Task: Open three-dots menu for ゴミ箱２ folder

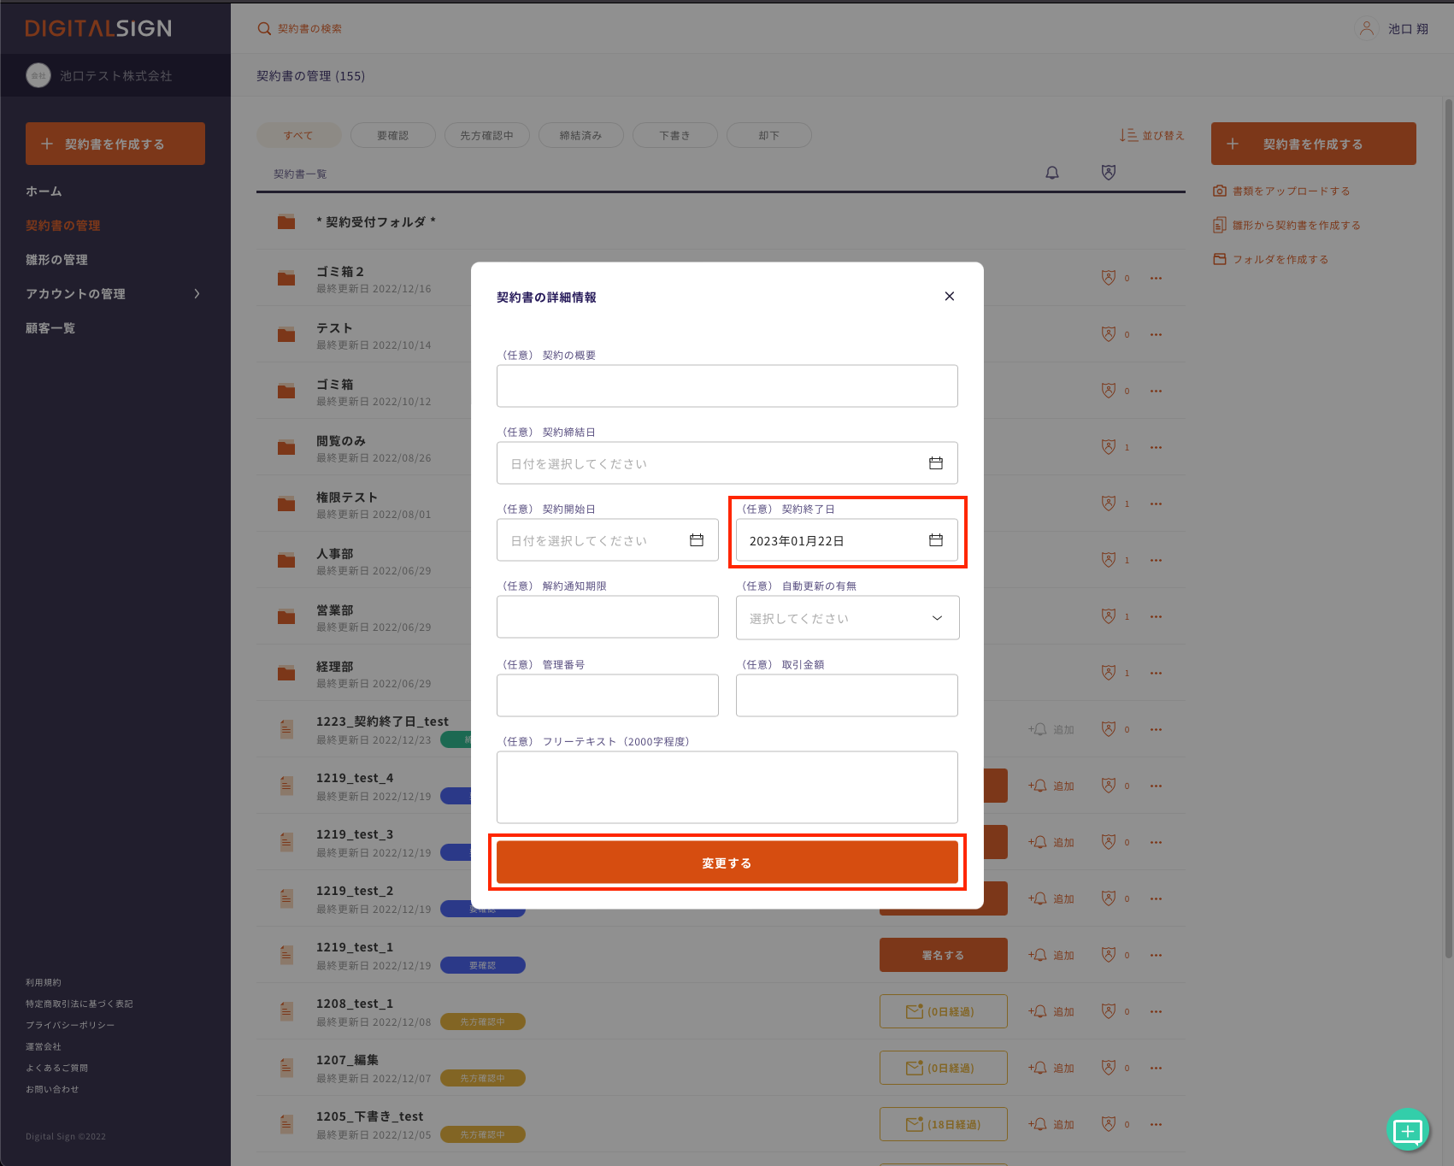Action: point(1156,278)
